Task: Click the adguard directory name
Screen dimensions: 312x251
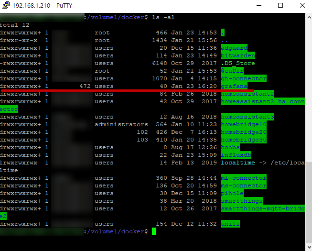Action: click(234, 48)
